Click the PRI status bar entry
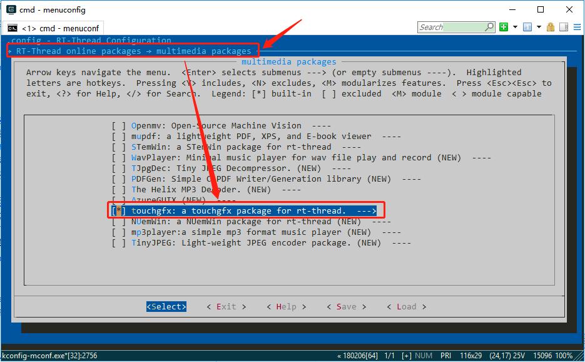This screenshot has width=585, height=362. tap(445, 356)
